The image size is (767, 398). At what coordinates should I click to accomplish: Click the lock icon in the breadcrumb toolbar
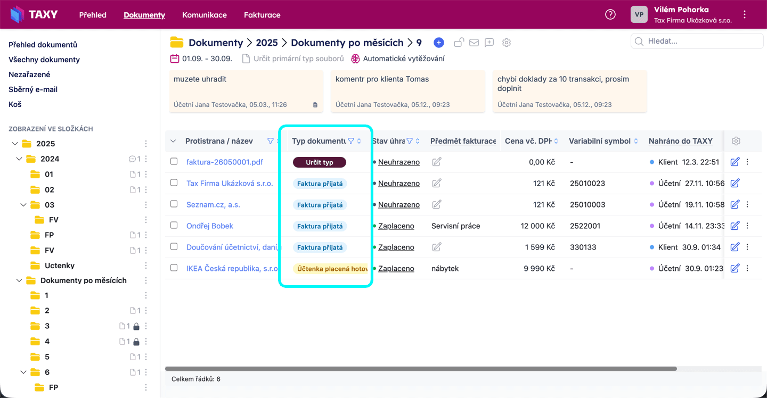tap(458, 43)
